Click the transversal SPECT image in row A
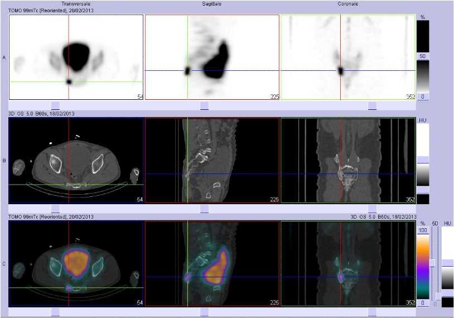Viewport: 454px width, 318px height. tap(76, 57)
